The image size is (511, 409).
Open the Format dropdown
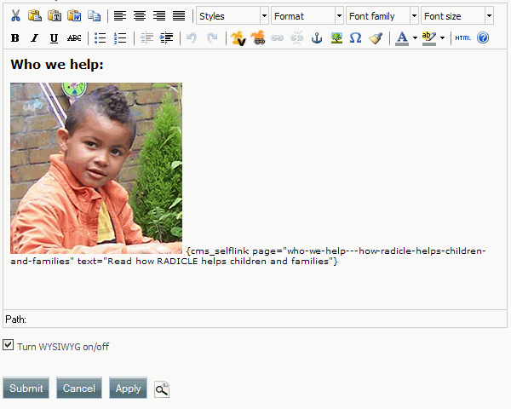pyautogui.click(x=338, y=16)
